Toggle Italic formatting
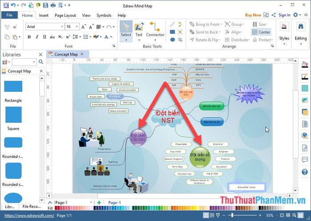This screenshot has width=311, height=221. pyautogui.click(x=37, y=37)
